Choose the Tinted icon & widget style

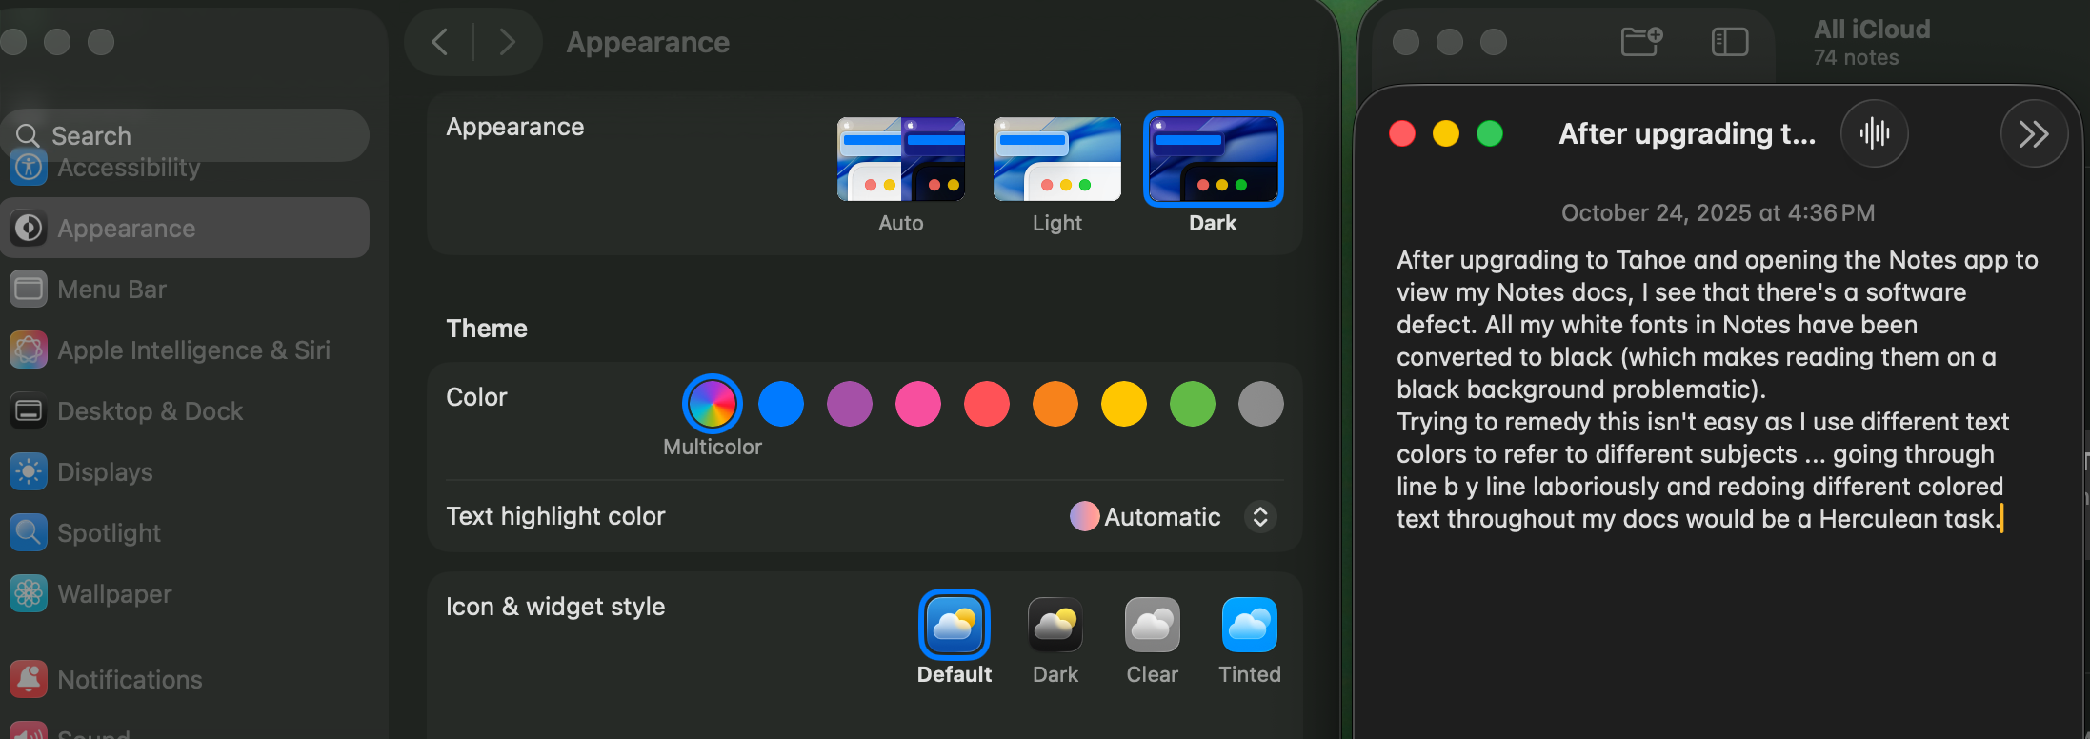[1250, 625]
